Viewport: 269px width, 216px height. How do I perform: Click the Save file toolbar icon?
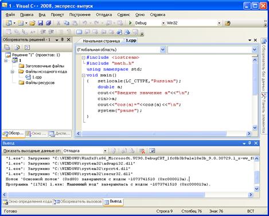(x=41, y=23)
